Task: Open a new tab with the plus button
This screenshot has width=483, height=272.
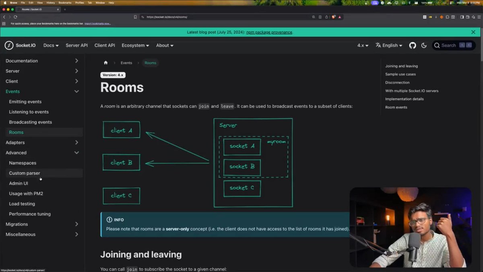Action: (x=65, y=9)
